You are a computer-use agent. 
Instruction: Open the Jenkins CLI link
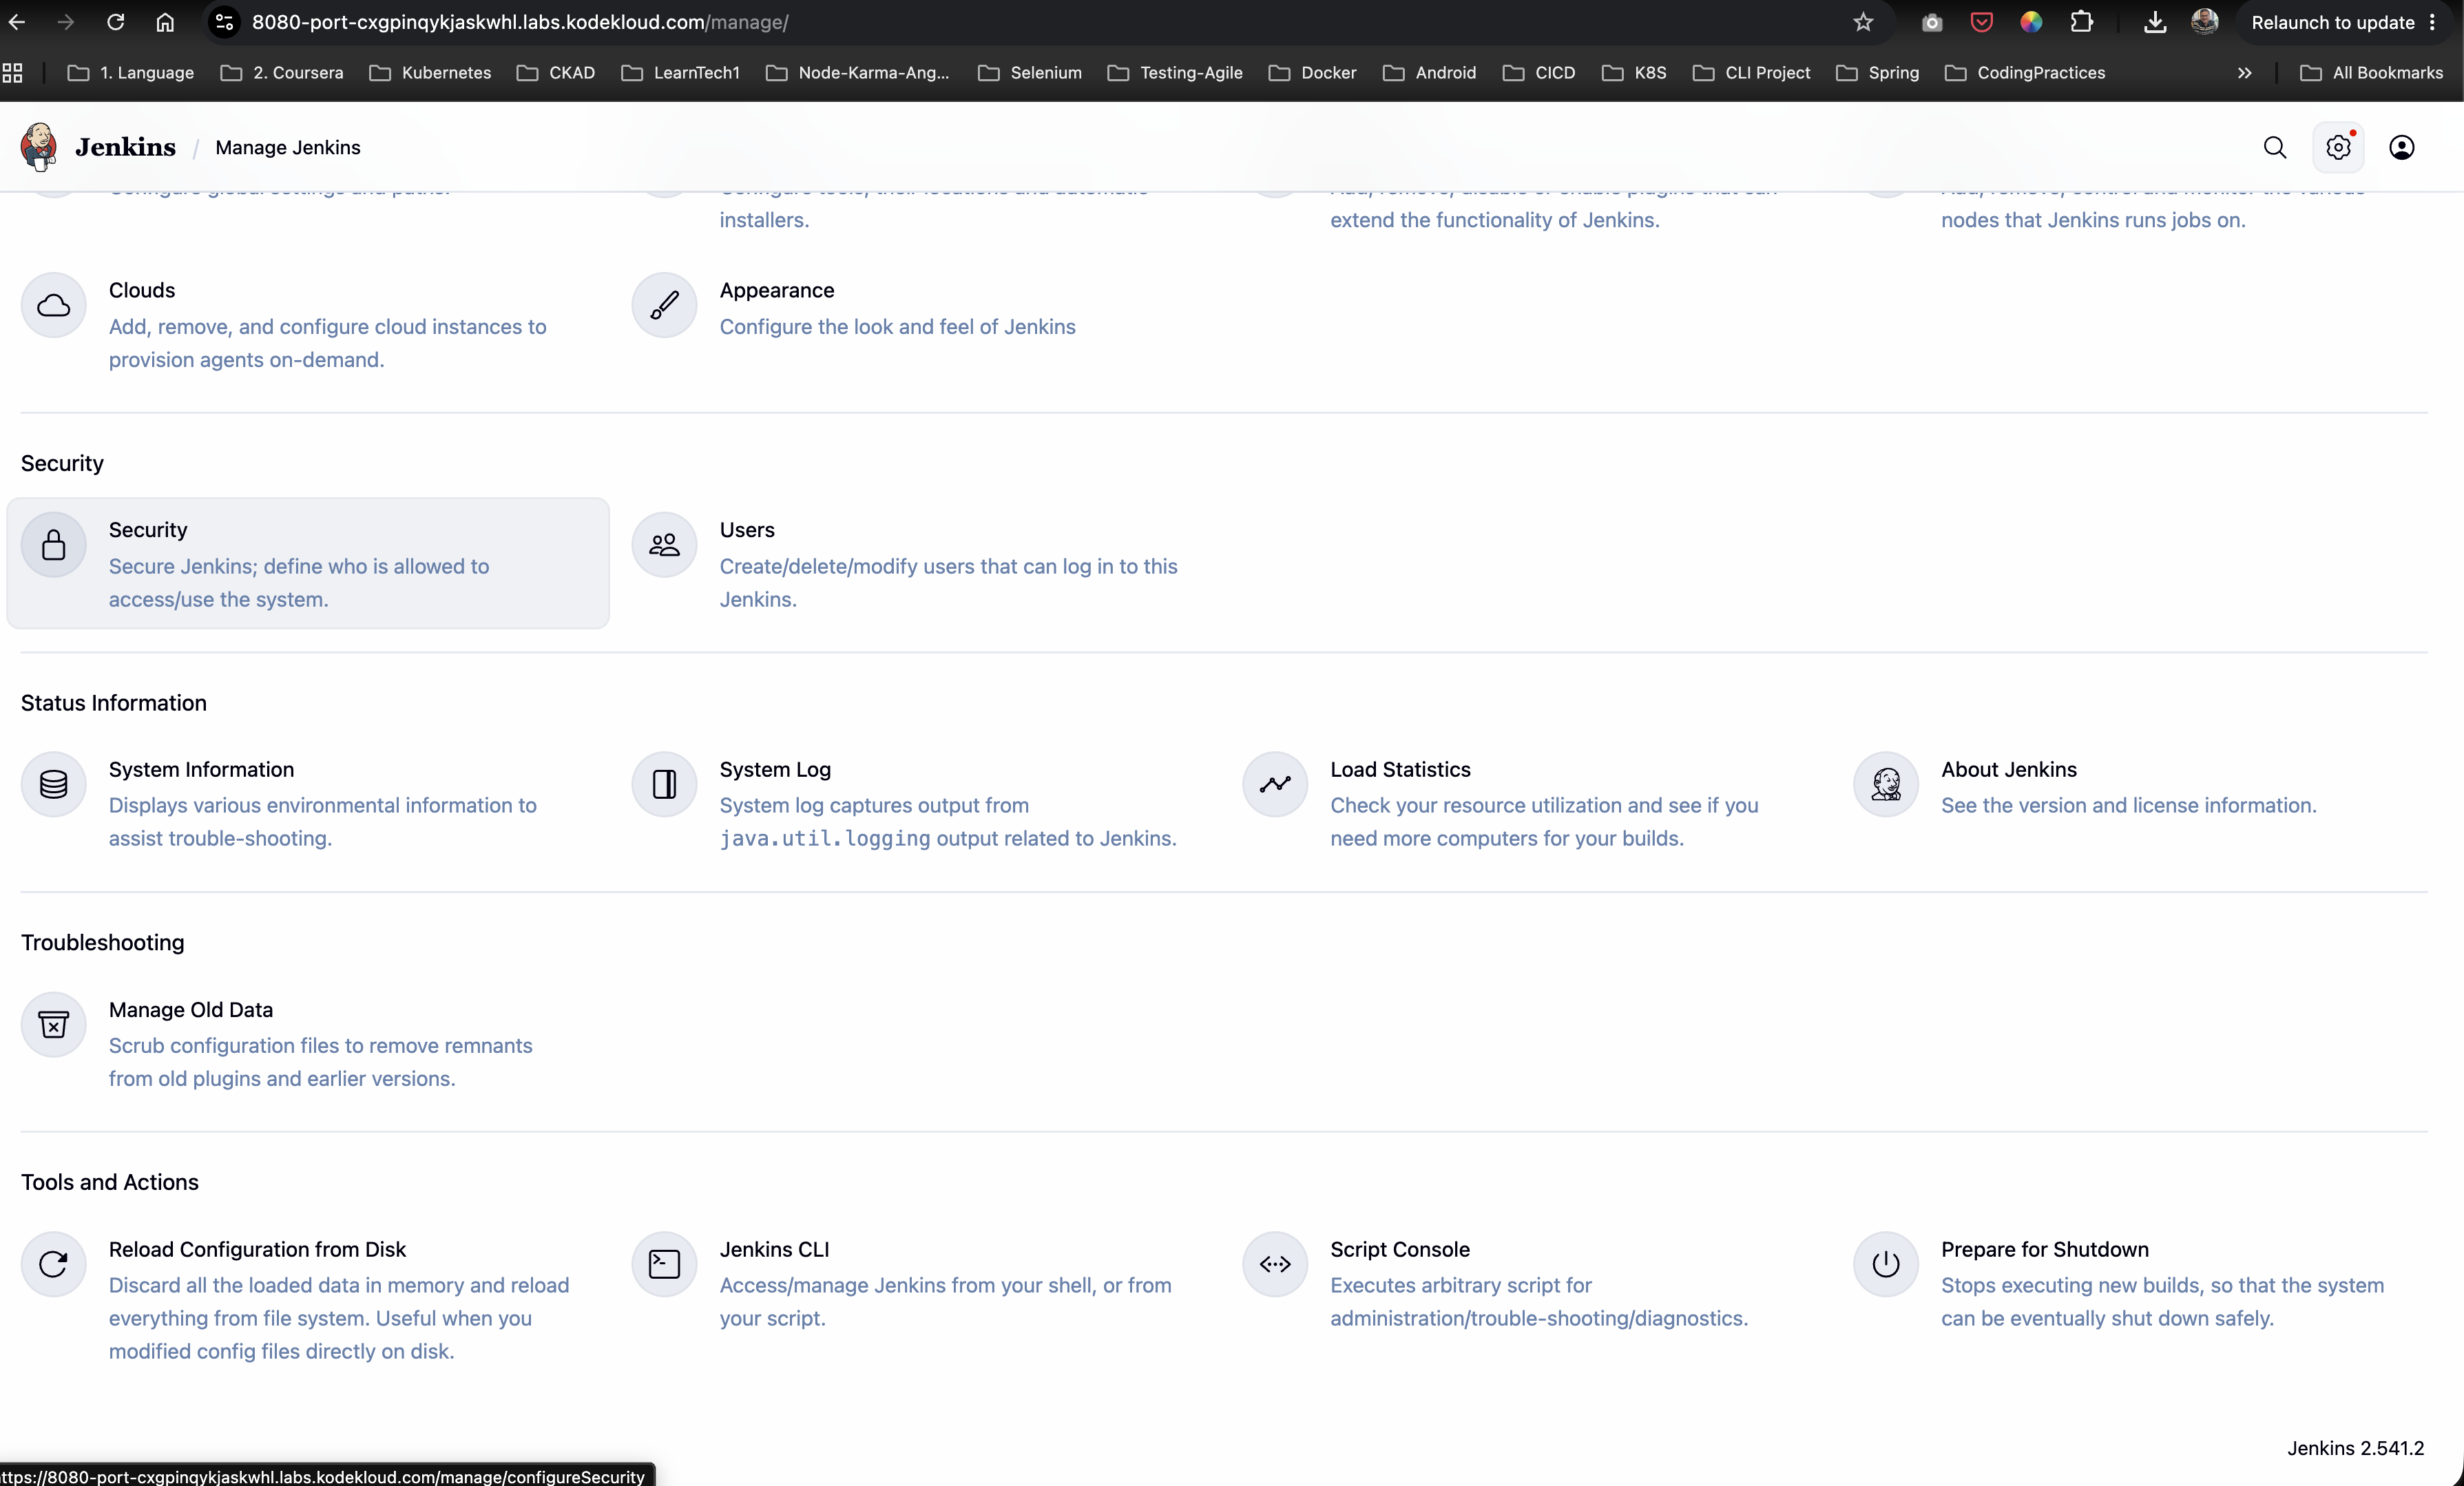point(774,1249)
